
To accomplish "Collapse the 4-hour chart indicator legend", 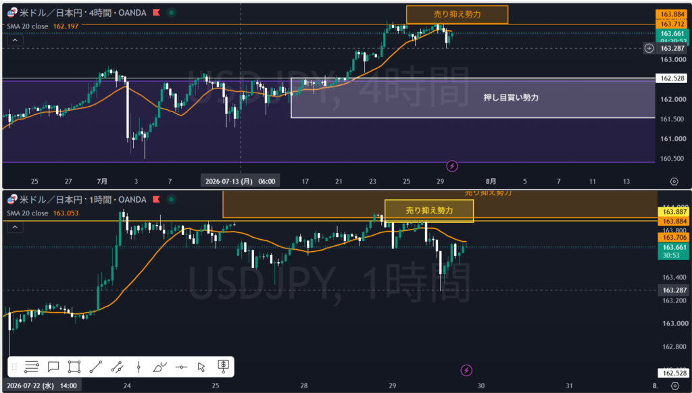I will [15, 41].
